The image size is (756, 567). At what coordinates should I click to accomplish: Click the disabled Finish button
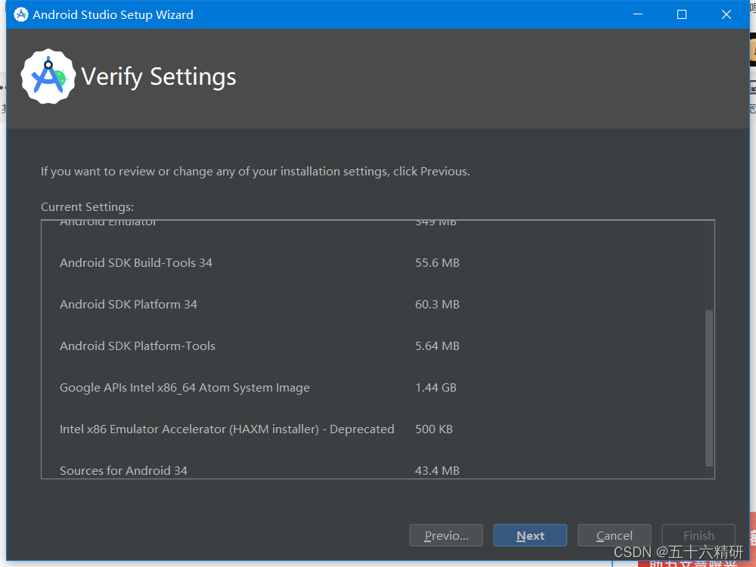pyautogui.click(x=698, y=535)
